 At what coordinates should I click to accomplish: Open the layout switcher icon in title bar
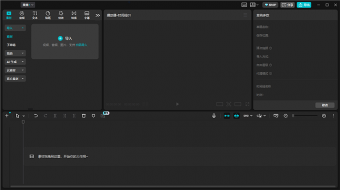pyautogui.click(x=252, y=5)
